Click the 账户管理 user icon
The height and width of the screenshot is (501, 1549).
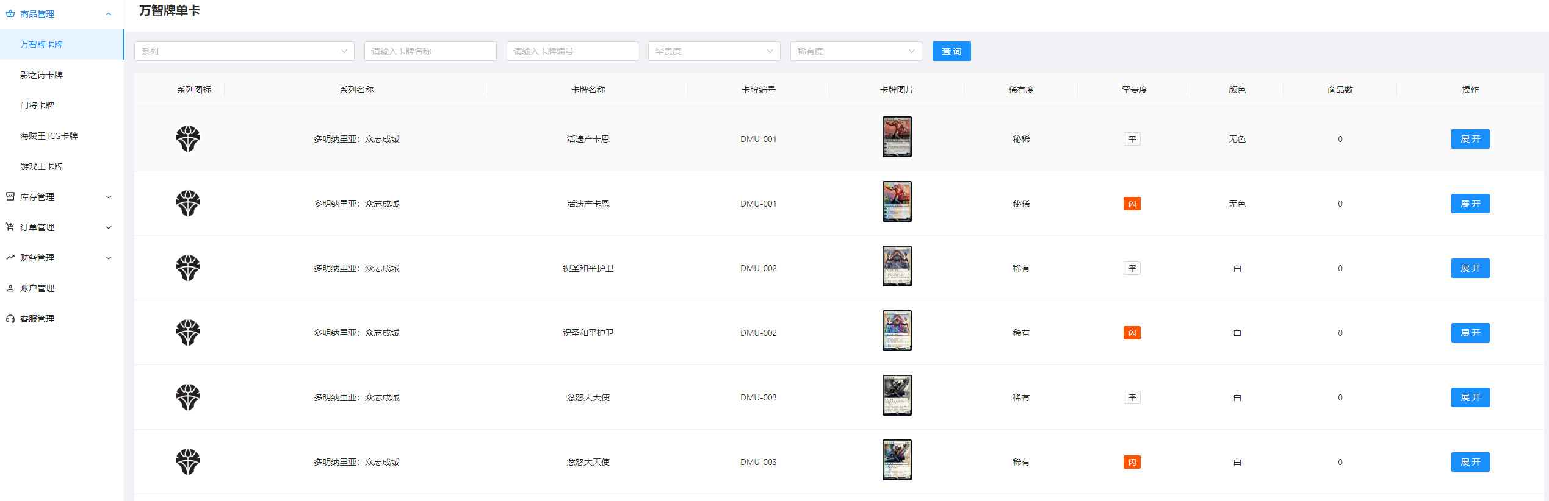(10, 288)
